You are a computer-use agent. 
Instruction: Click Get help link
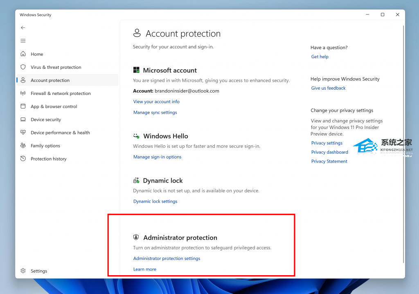tap(320, 57)
